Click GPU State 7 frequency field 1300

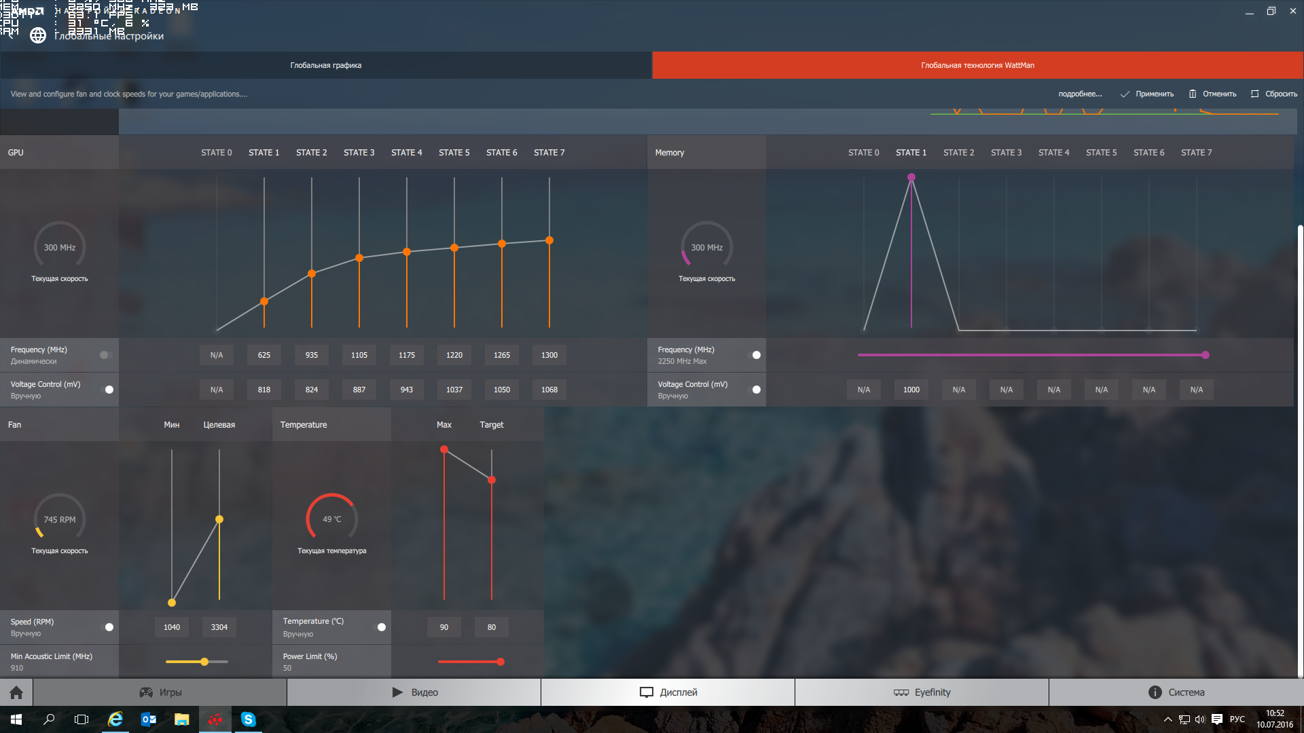[x=549, y=355]
